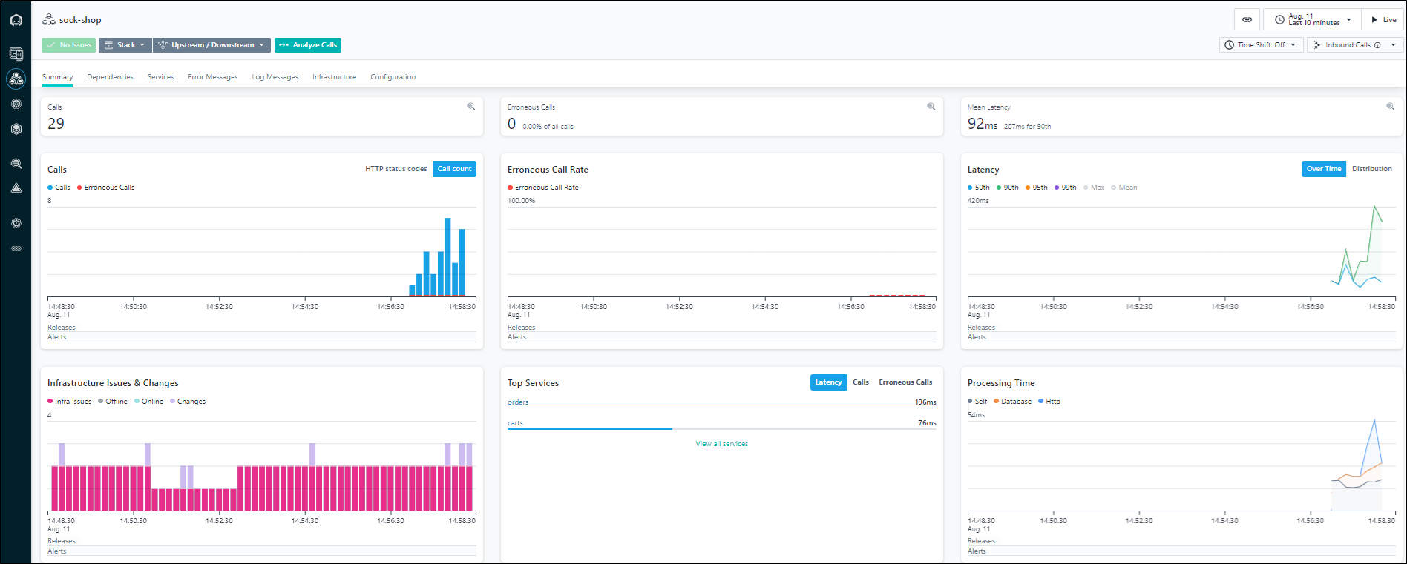Switch to the Infrastructure tab
The height and width of the screenshot is (564, 1407).
[x=334, y=77]
